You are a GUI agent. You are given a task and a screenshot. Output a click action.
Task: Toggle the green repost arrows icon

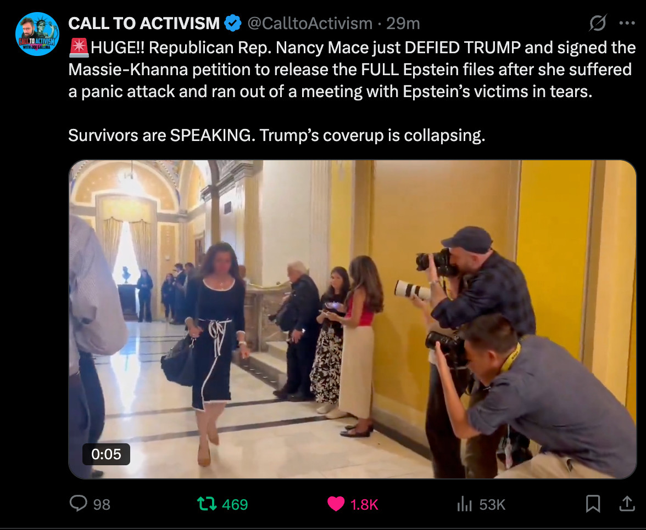click(x=207, y=504)
